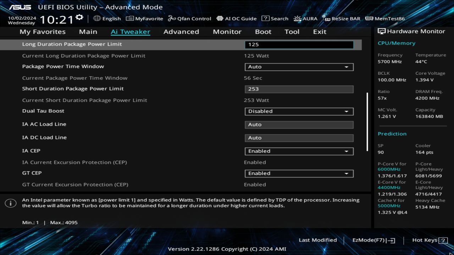Screen dimensions: 454x255
Task: Expand the GT CEP selection menu
Action: 299,173
